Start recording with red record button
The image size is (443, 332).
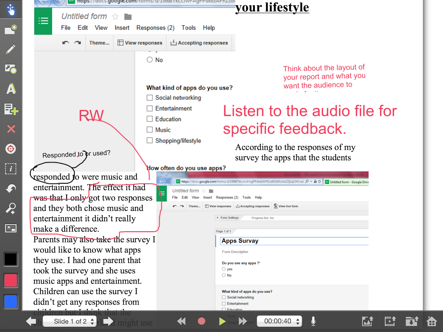point(202,321)
